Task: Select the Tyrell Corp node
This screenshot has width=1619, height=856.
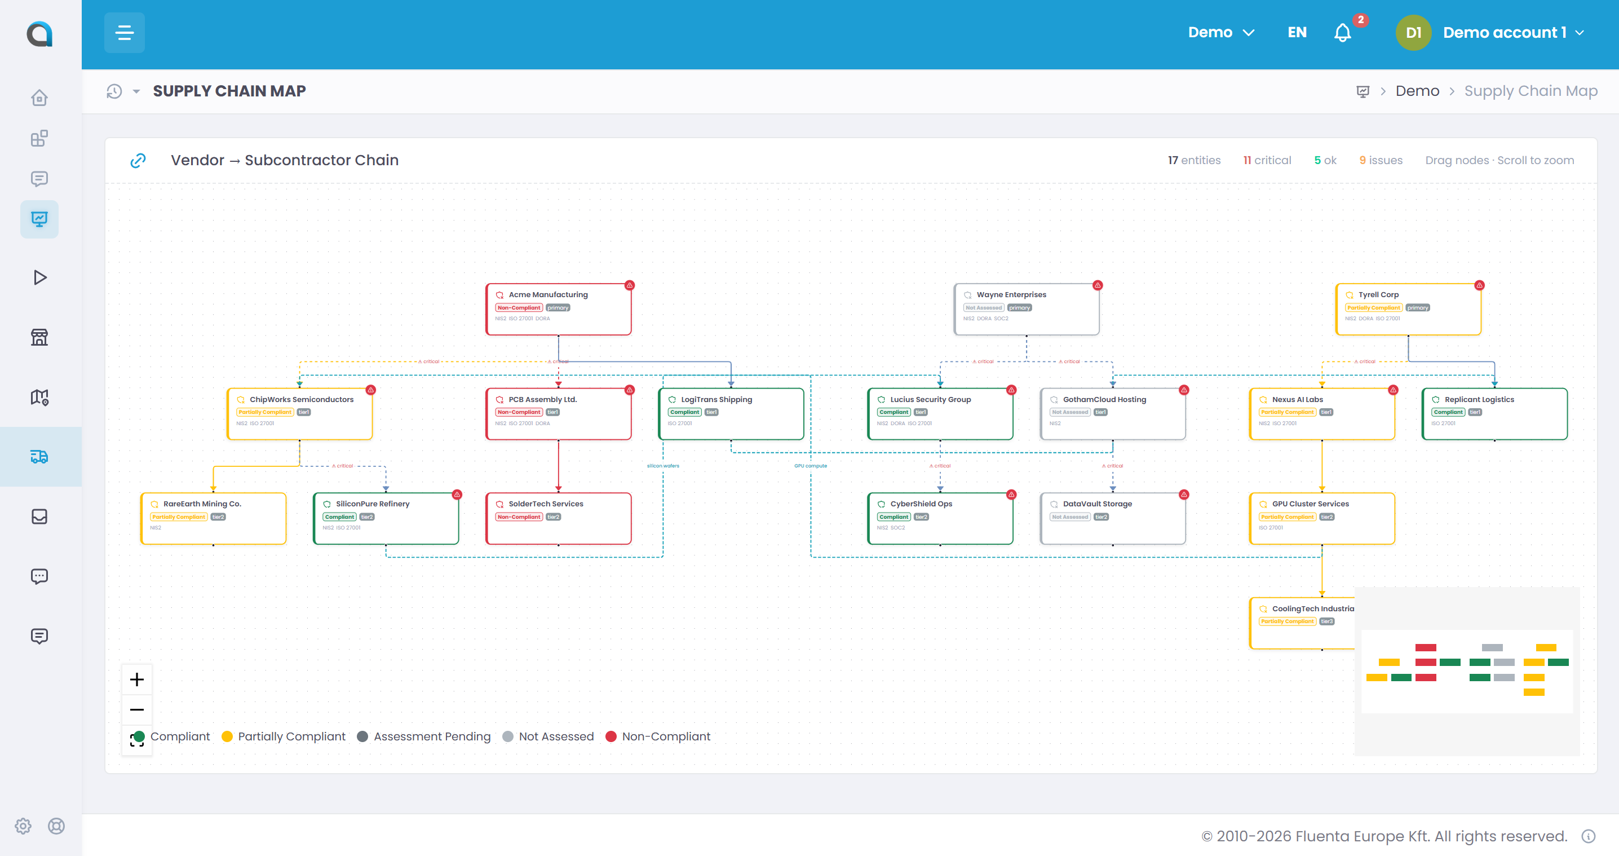Action: tap(1408, 308)
